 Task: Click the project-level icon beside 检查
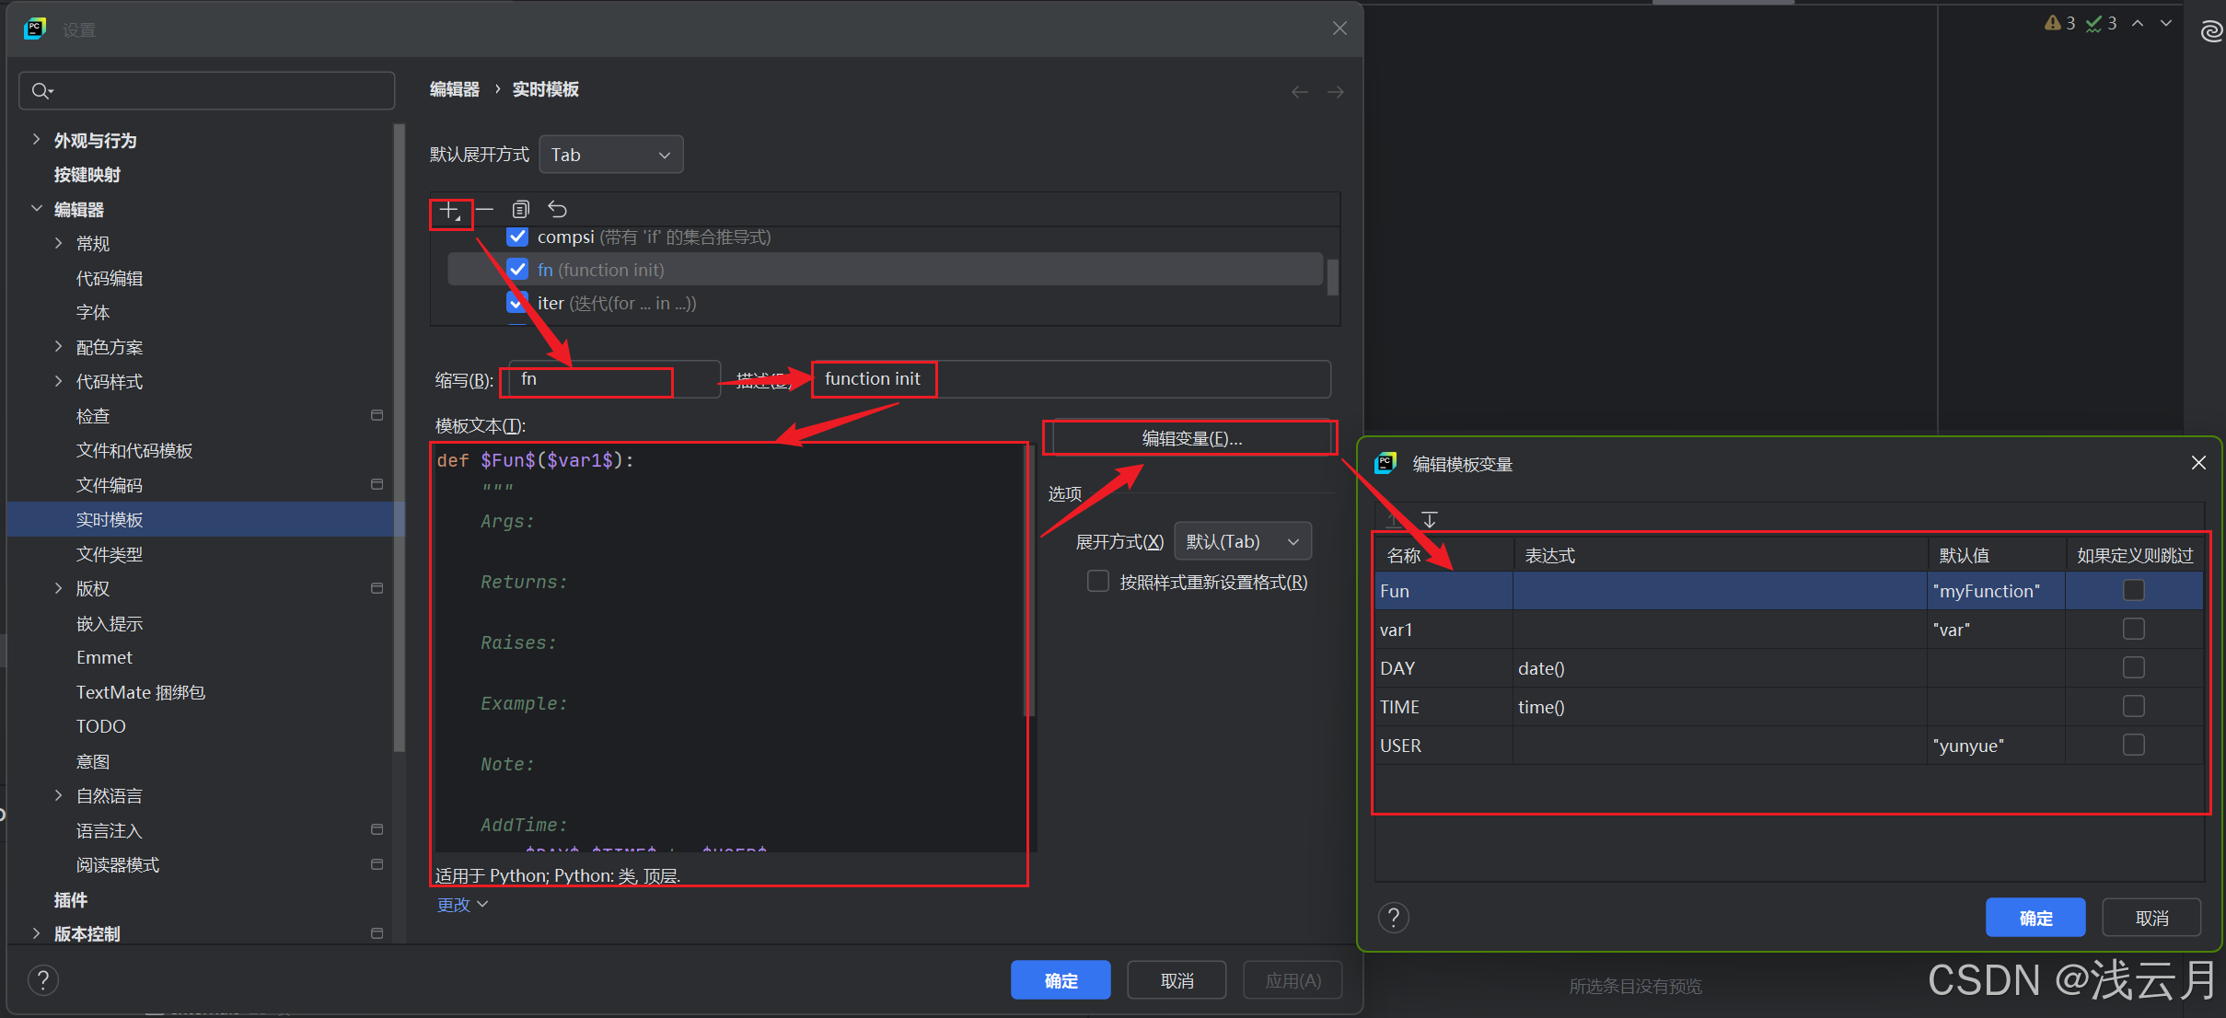click(x=377, y=416)
